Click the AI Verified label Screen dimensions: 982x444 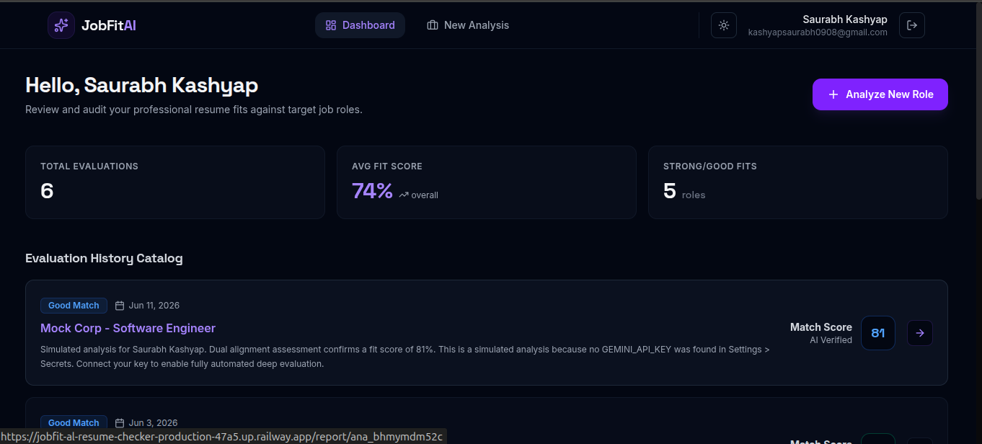[x=831, y=340]
